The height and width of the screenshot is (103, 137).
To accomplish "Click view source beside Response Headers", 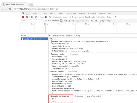I will click(x=74, y=54).
